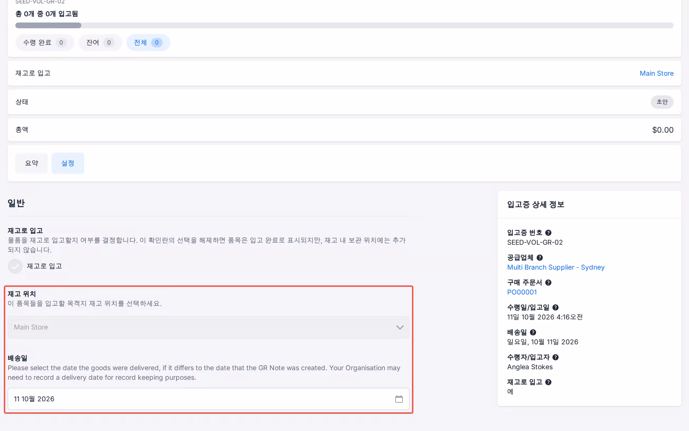This screenshot has width=689, height=431.
Task: Open help icon next to 수령자/입고자
Action: tap(555, 357)
